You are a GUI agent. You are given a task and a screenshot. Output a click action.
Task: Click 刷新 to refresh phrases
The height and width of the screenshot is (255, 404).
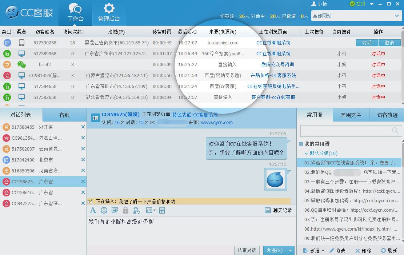389,250
